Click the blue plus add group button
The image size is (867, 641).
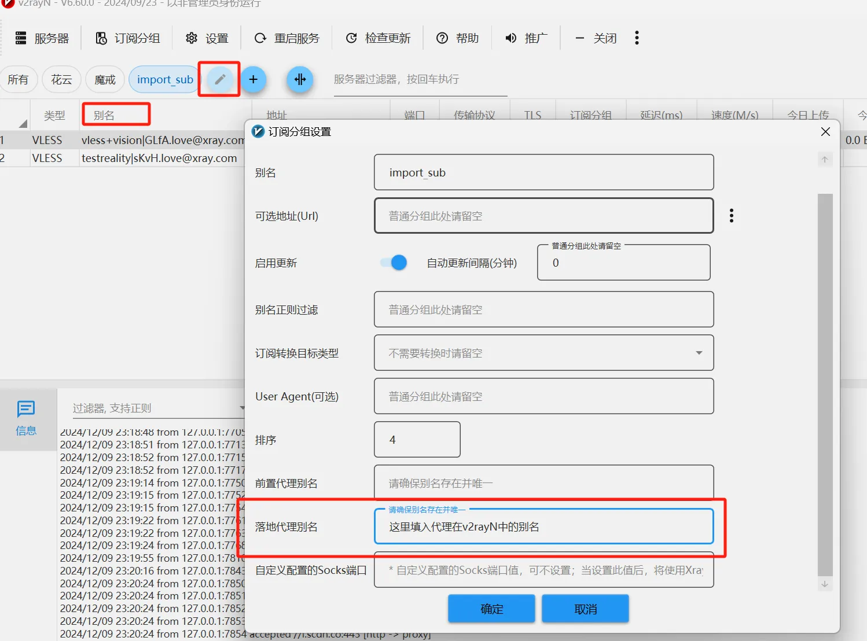[x=254, y=79]
